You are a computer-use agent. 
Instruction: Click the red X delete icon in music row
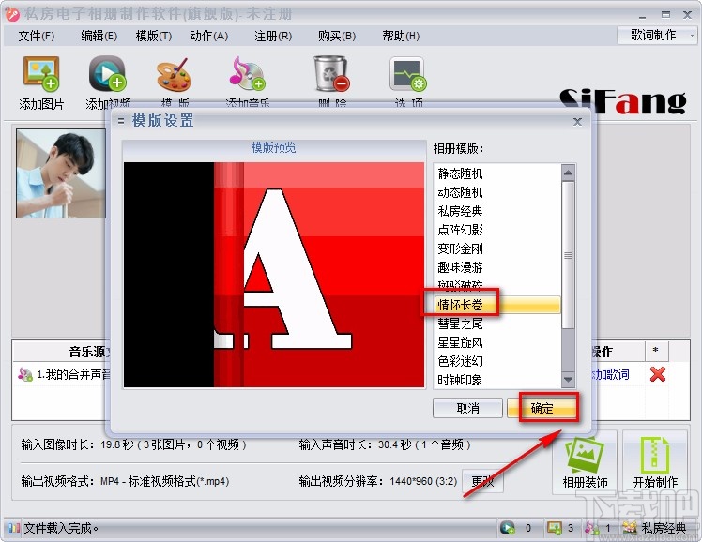[657, 374]
